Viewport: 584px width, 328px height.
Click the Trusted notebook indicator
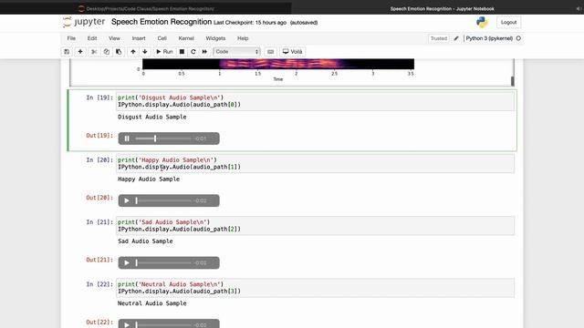point(438,38)
